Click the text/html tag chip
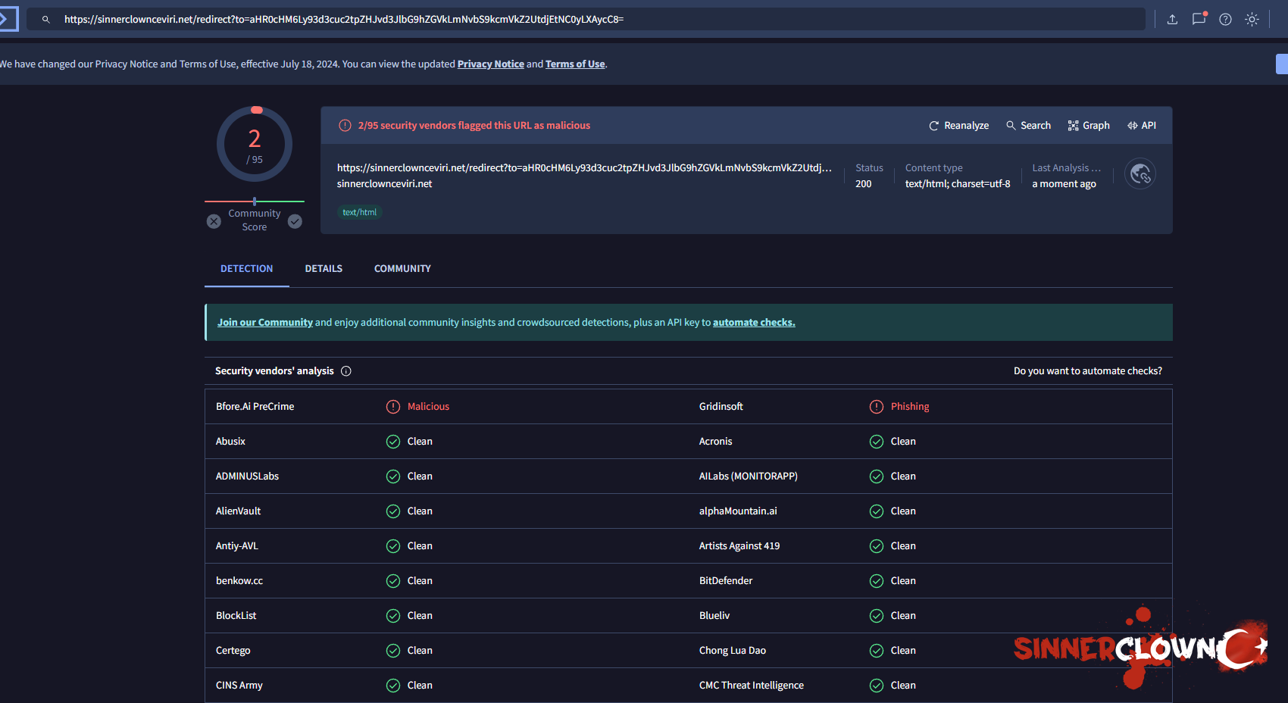The width and height of the screenshot is (1288, 703). [x=359, y=213]
